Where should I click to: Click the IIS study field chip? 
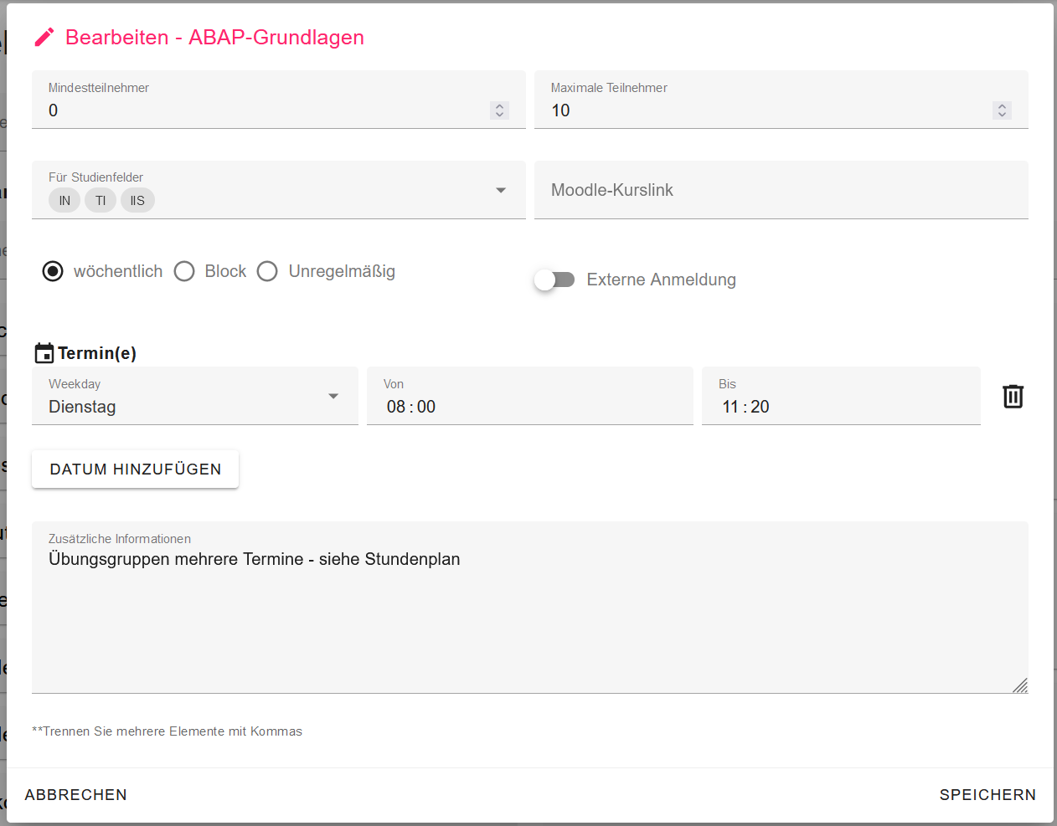(137, 201)
